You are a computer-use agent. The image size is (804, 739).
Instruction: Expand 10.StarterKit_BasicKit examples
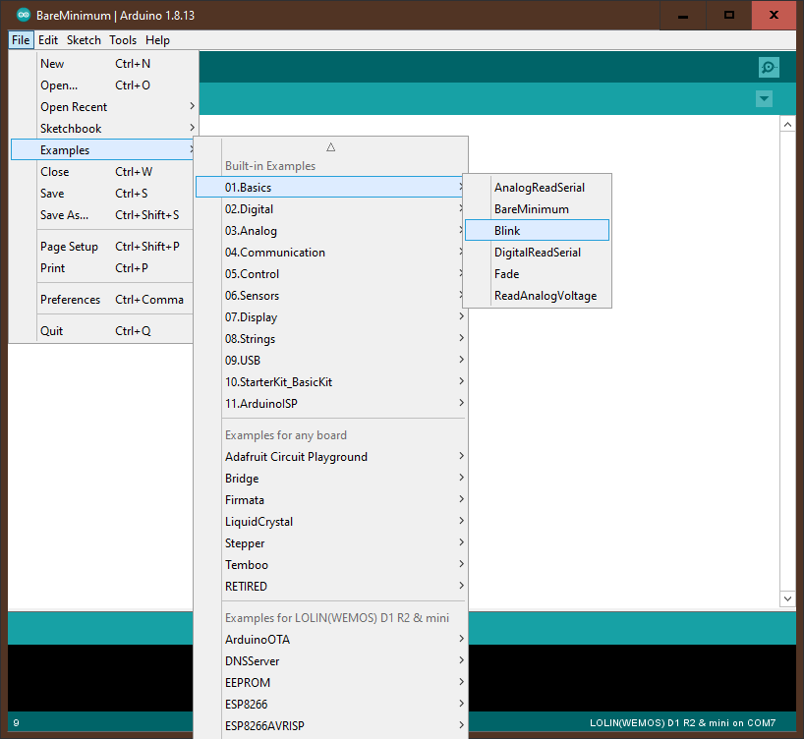(x=330, y=382)
